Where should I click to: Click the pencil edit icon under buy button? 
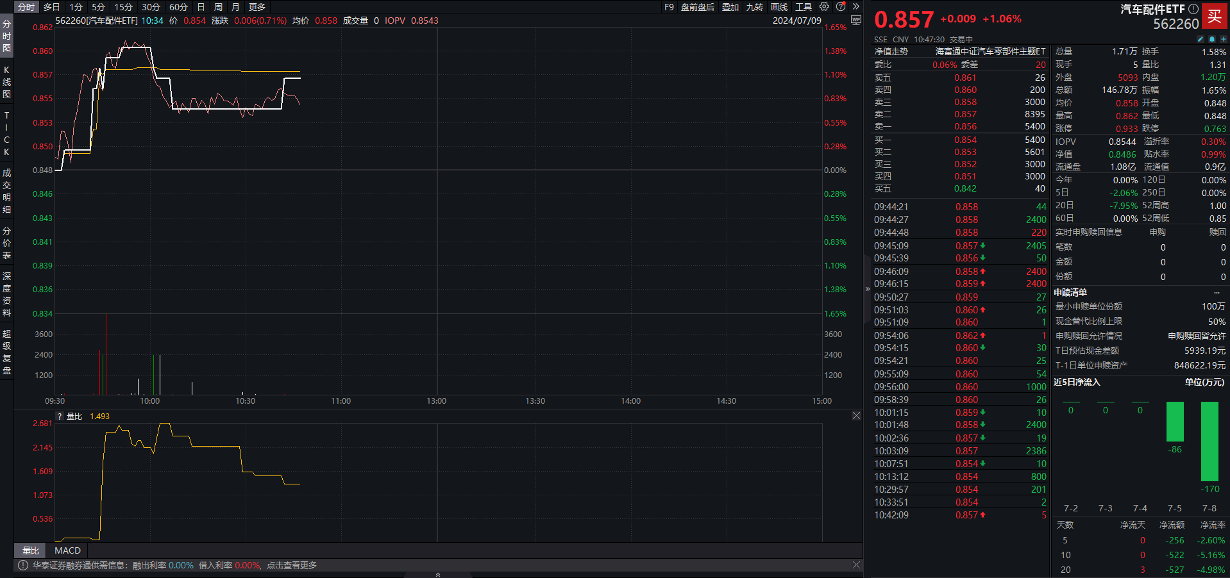click(1201, 39)
